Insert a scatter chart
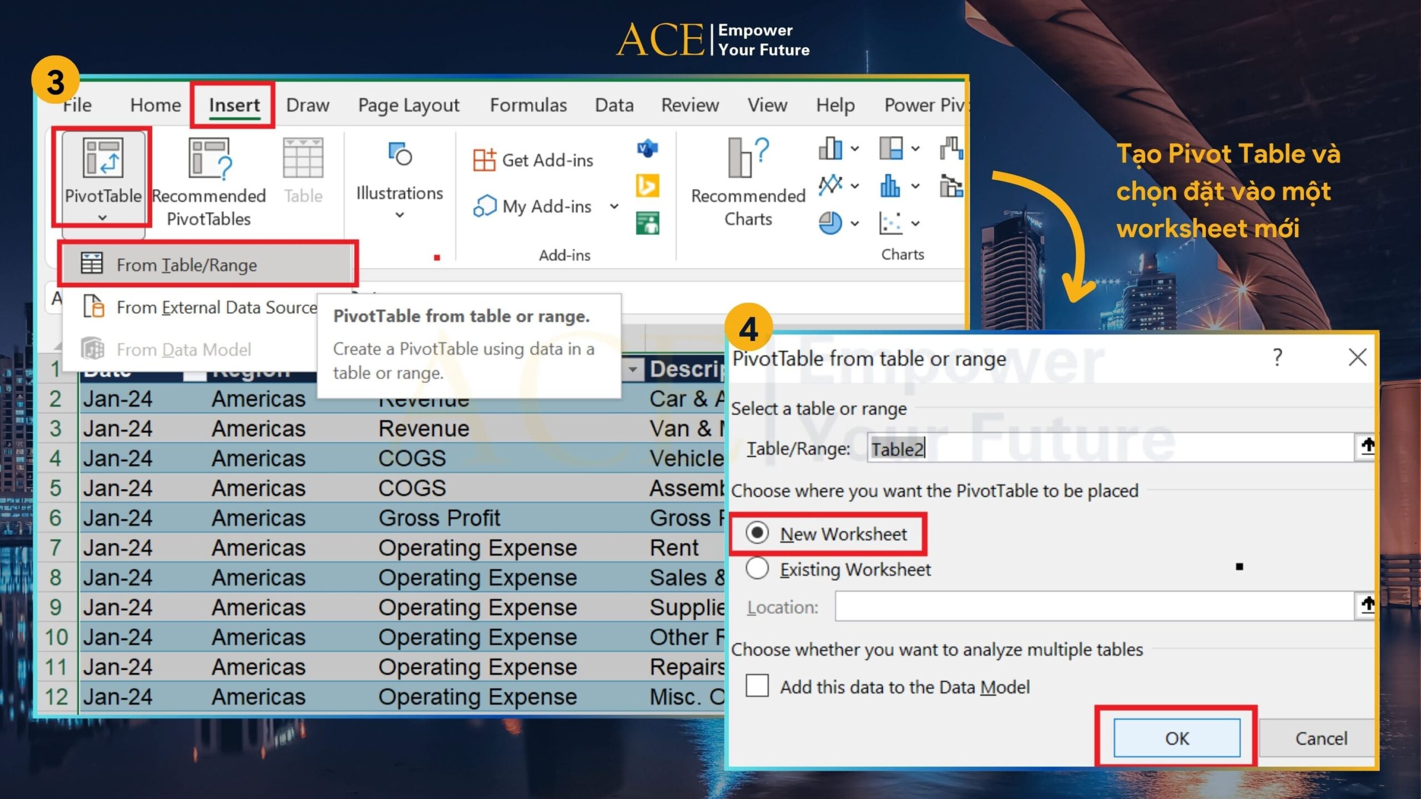Screen dimensions: 1421x799 coord(890,224)
